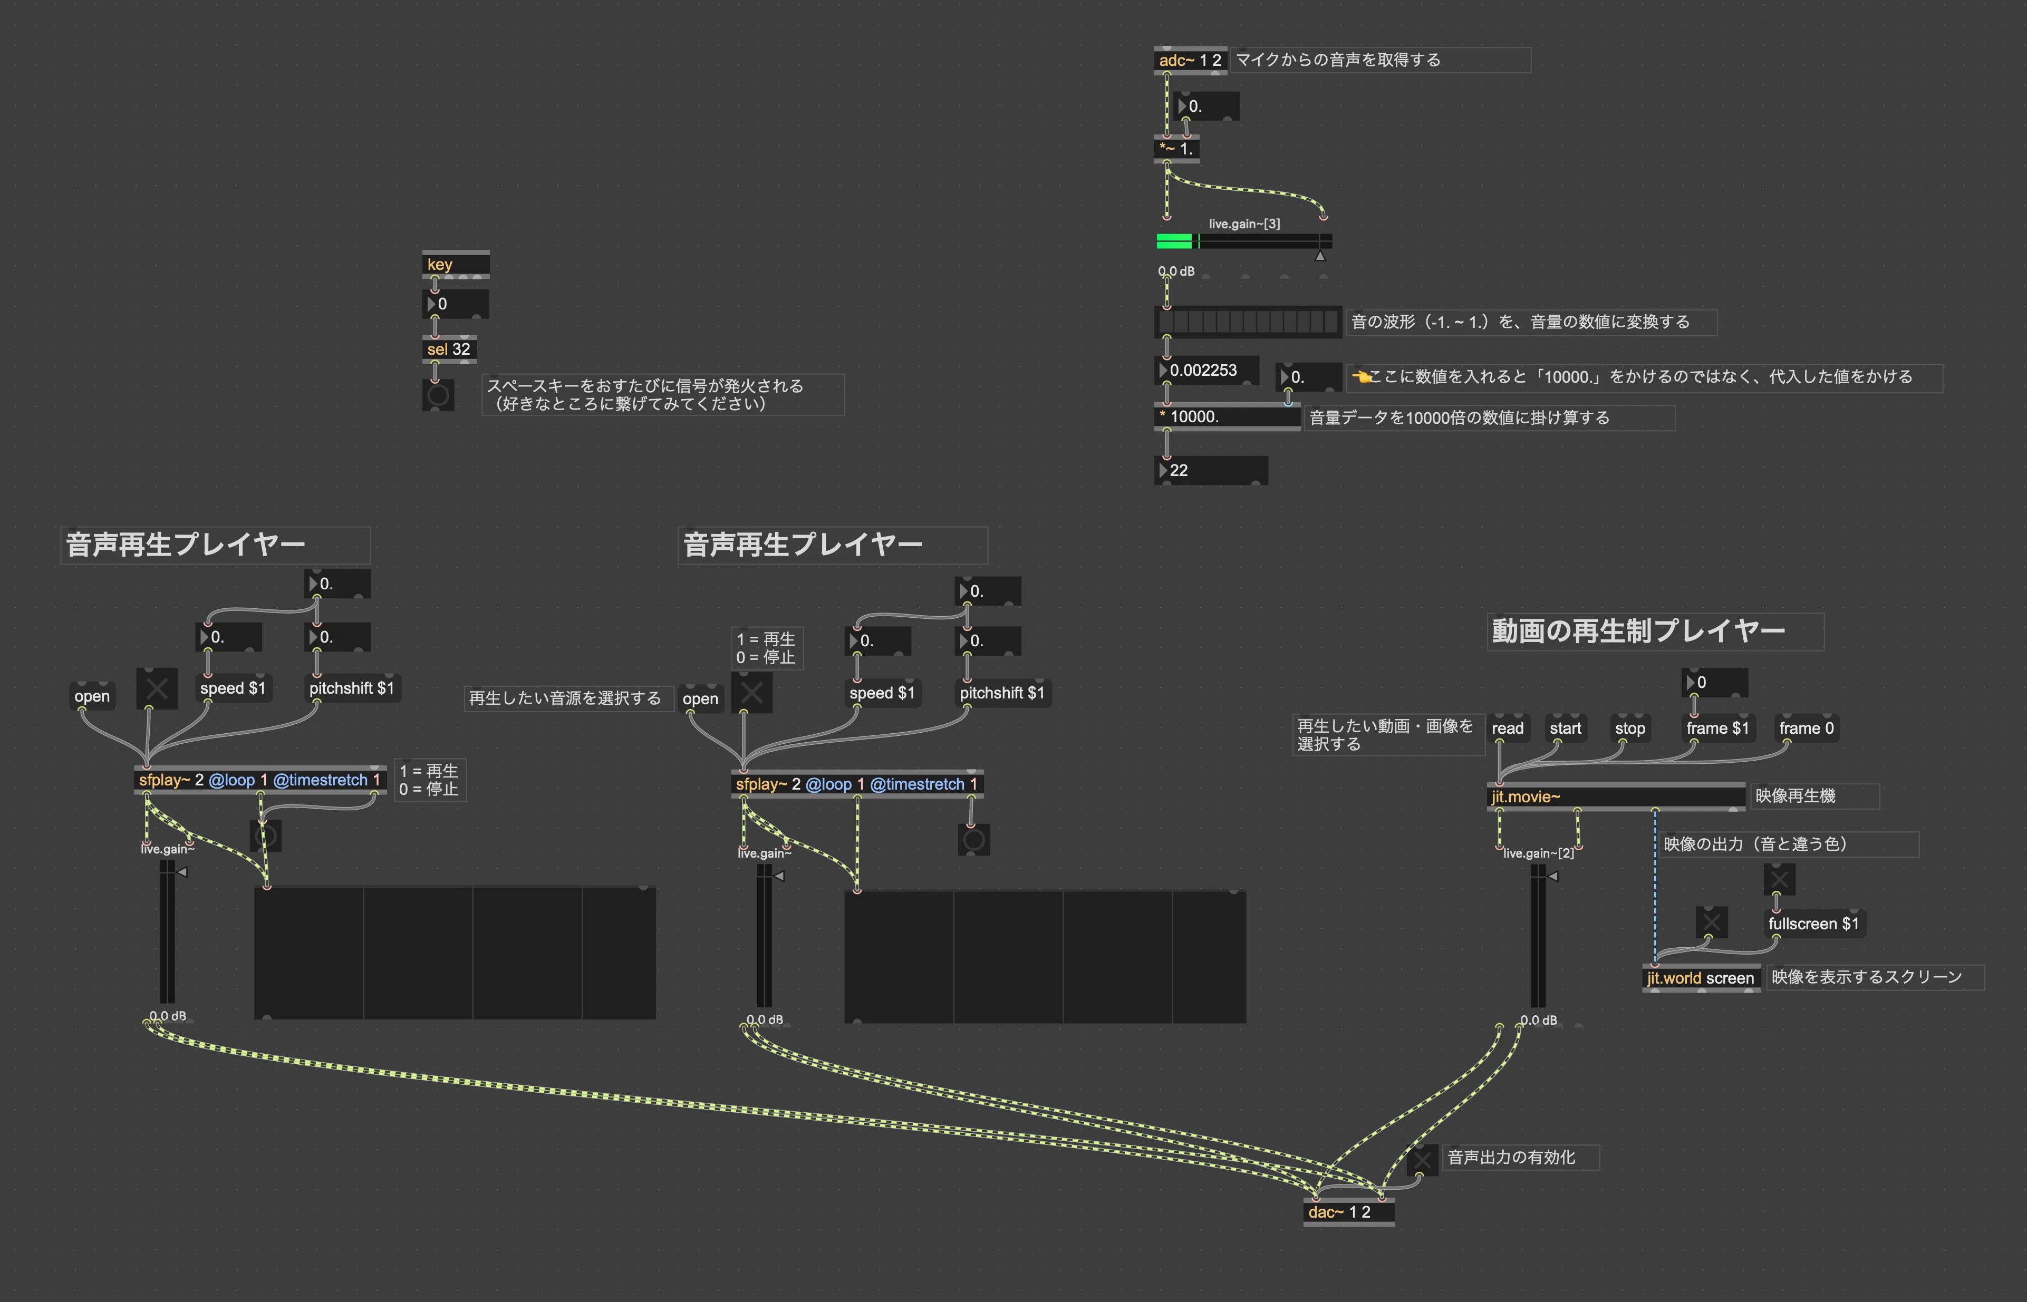The image size is (2027, 1302).
Task: Click the left player's spectroscope display
Action: pos(455,953)
